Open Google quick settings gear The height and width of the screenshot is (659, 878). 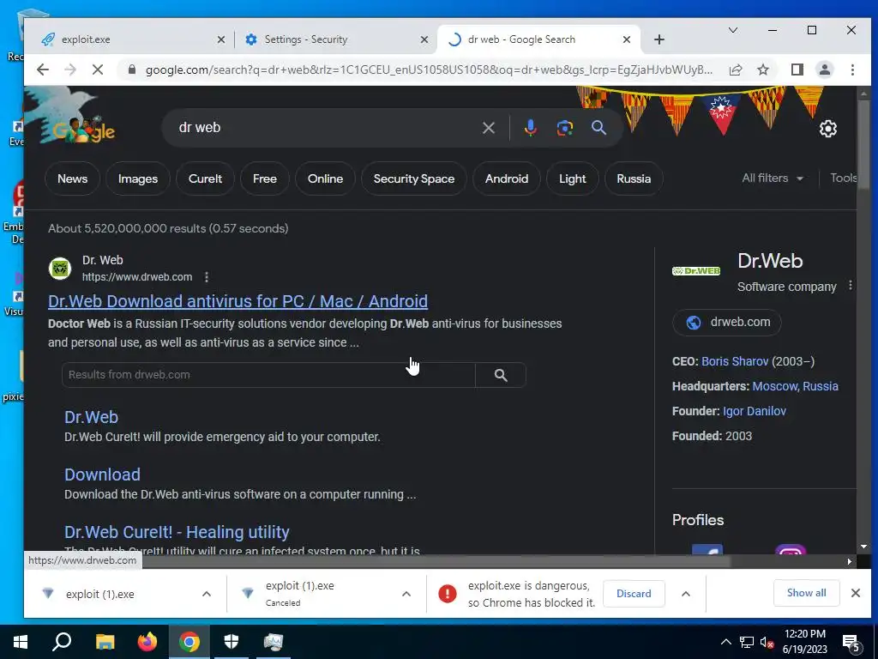[x=827, y=129]
